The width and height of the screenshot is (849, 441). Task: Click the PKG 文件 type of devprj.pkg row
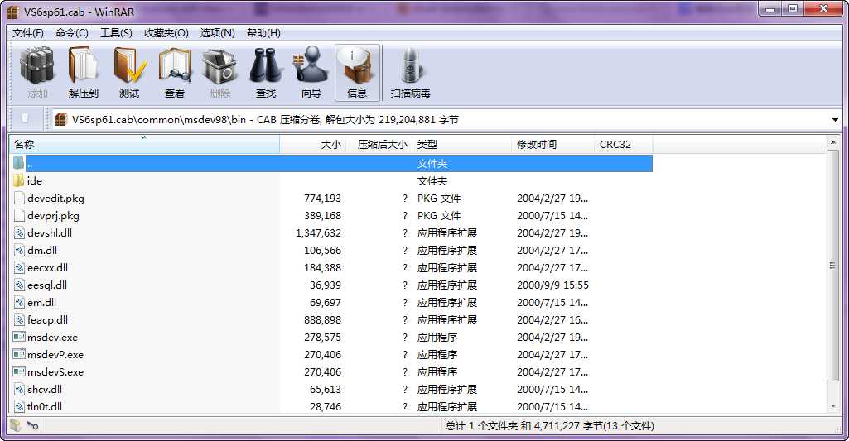(438, 215)
